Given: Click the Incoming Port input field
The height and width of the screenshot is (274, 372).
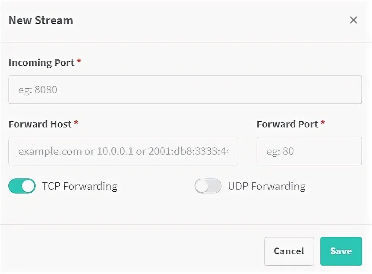Looking at the screenshot, I should pos(185,90).
